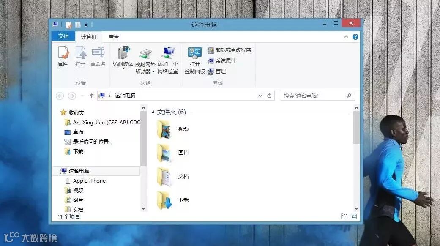Image resolution: width=440 pixels, height=246 pixels.
Task: Switch to large icons view icon
Action: [354, 216]
